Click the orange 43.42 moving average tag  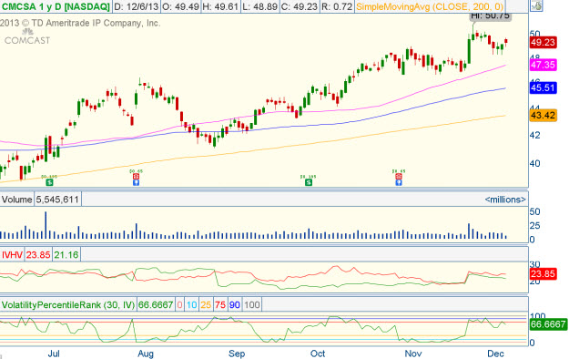[x=543, y=116]
